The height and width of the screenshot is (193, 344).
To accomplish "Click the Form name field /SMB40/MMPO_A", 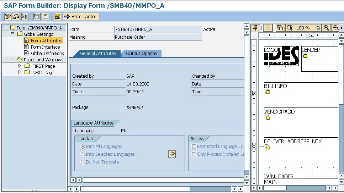I will pyautogui.click(x=158, y=29).
